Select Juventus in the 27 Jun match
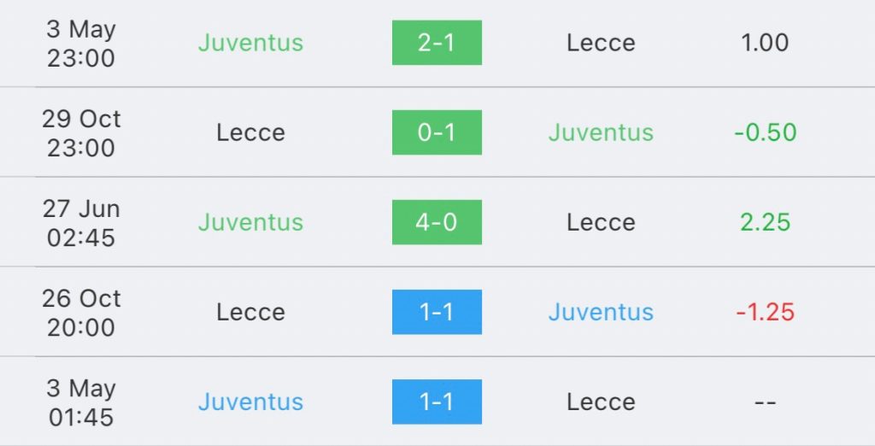The width and height of the screenshot is (875, 446). (250, 222)
